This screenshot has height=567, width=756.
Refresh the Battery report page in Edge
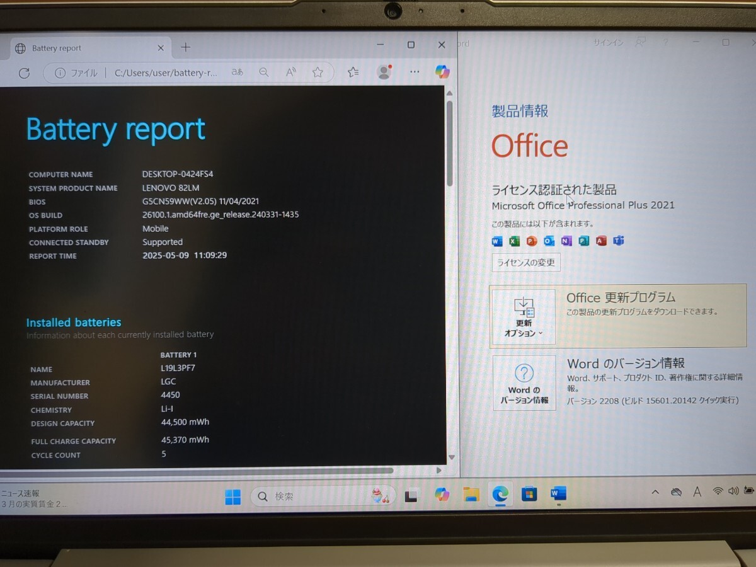point(24,73)
